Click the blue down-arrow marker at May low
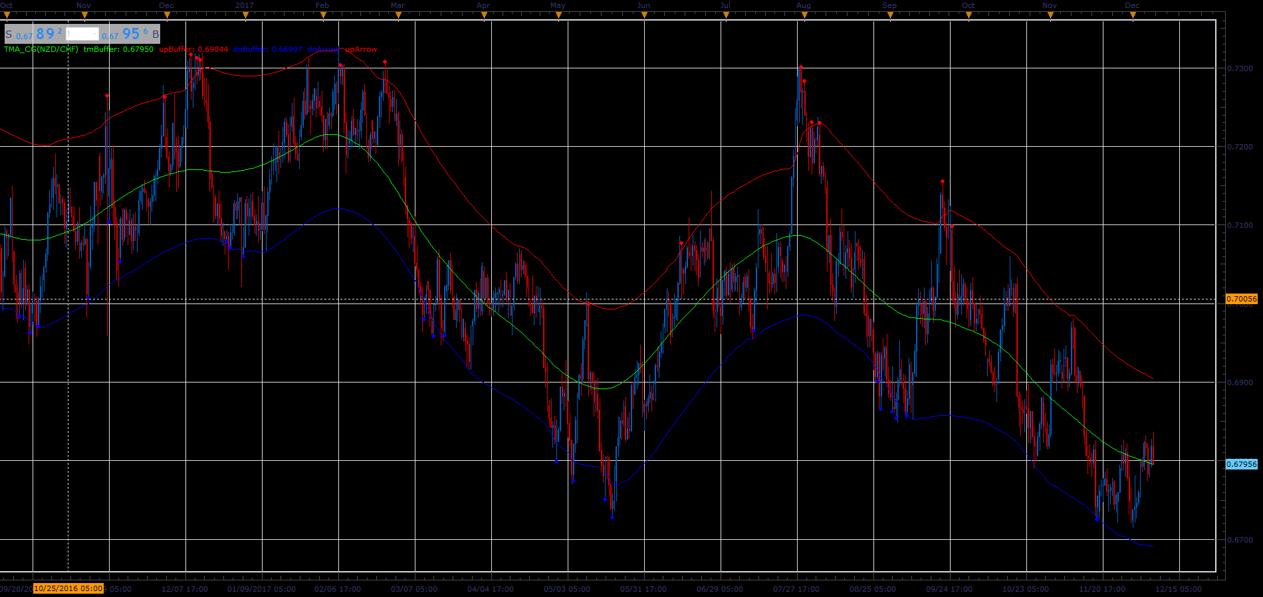The width and height of the screenshot is (1263, 597). tap(612, 517)
